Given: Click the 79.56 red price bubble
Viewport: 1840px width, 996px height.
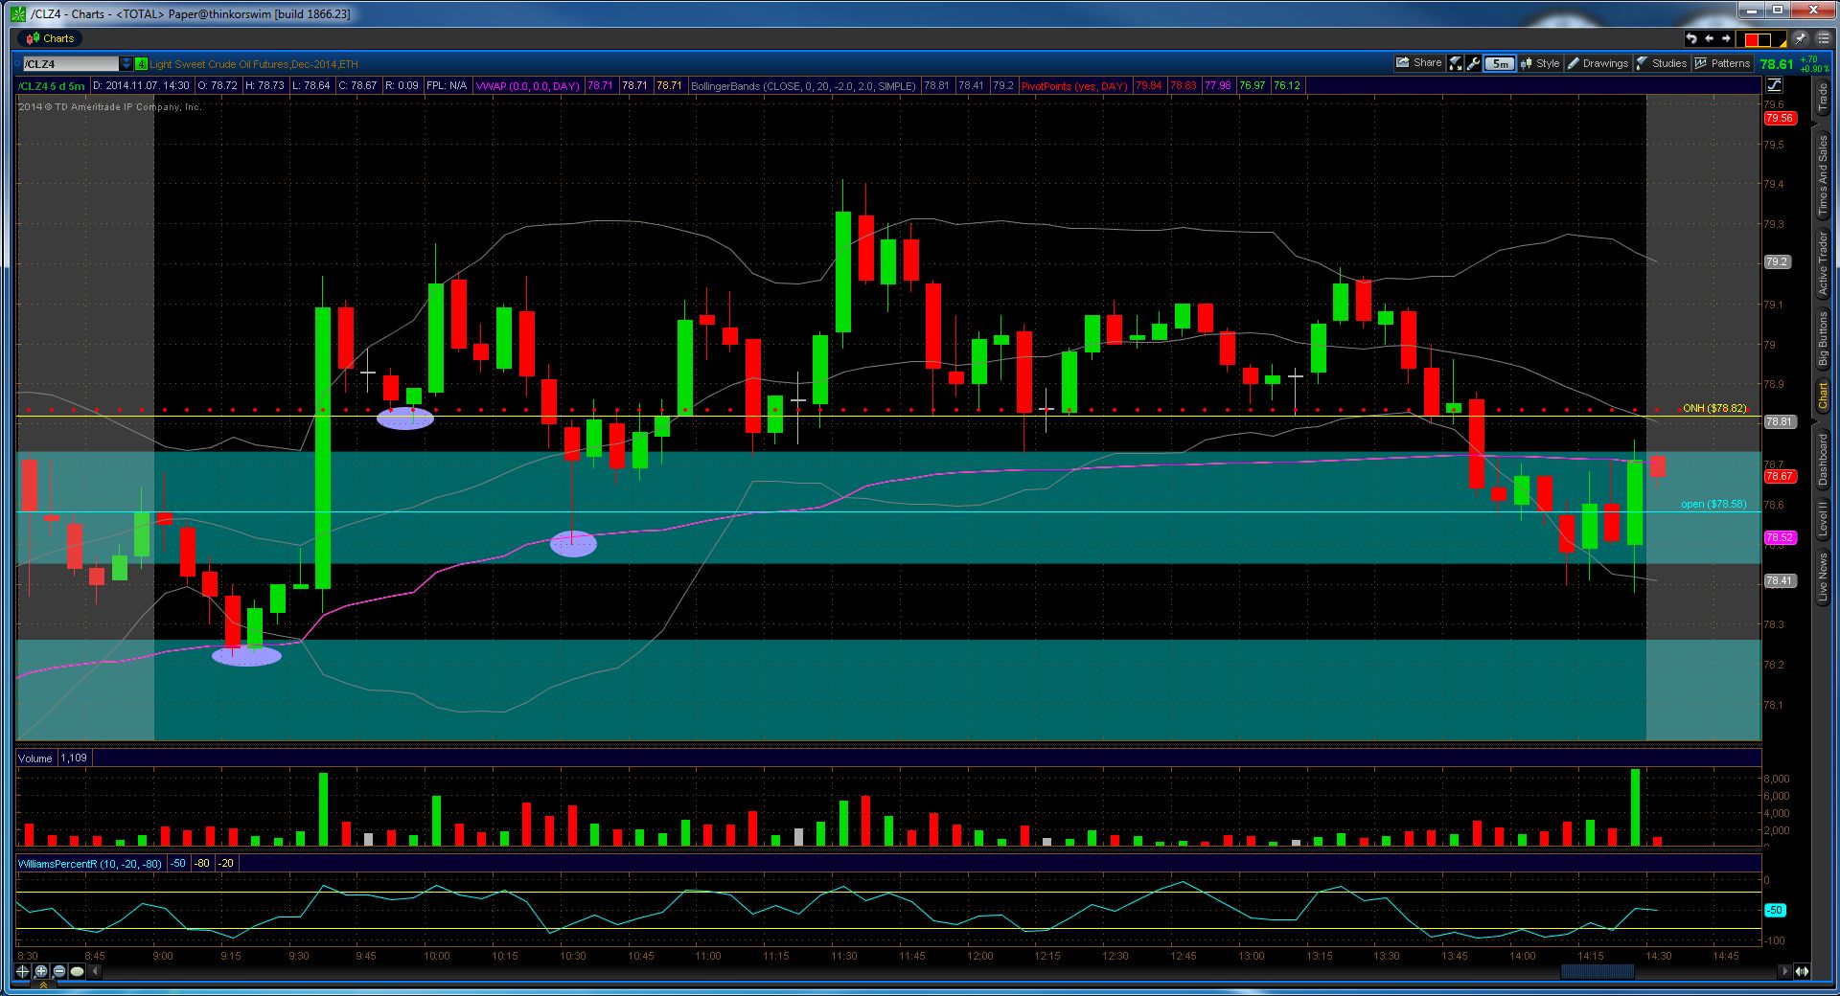Looking at the screenshot, I should tap(1780, 119).
